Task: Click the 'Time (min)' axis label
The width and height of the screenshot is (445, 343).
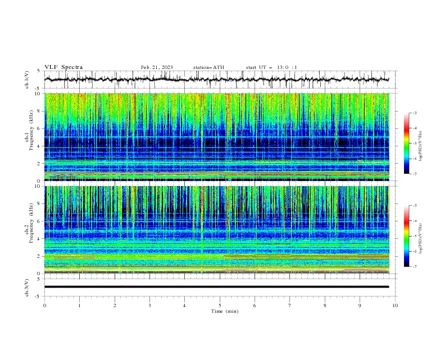Action: (x=225, y=311)
